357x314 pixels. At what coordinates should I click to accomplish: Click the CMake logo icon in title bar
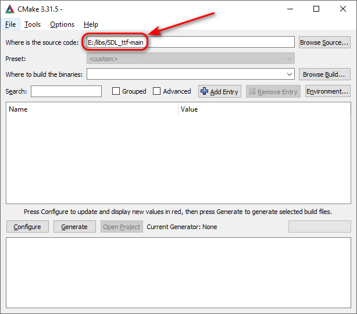(9, 9)
